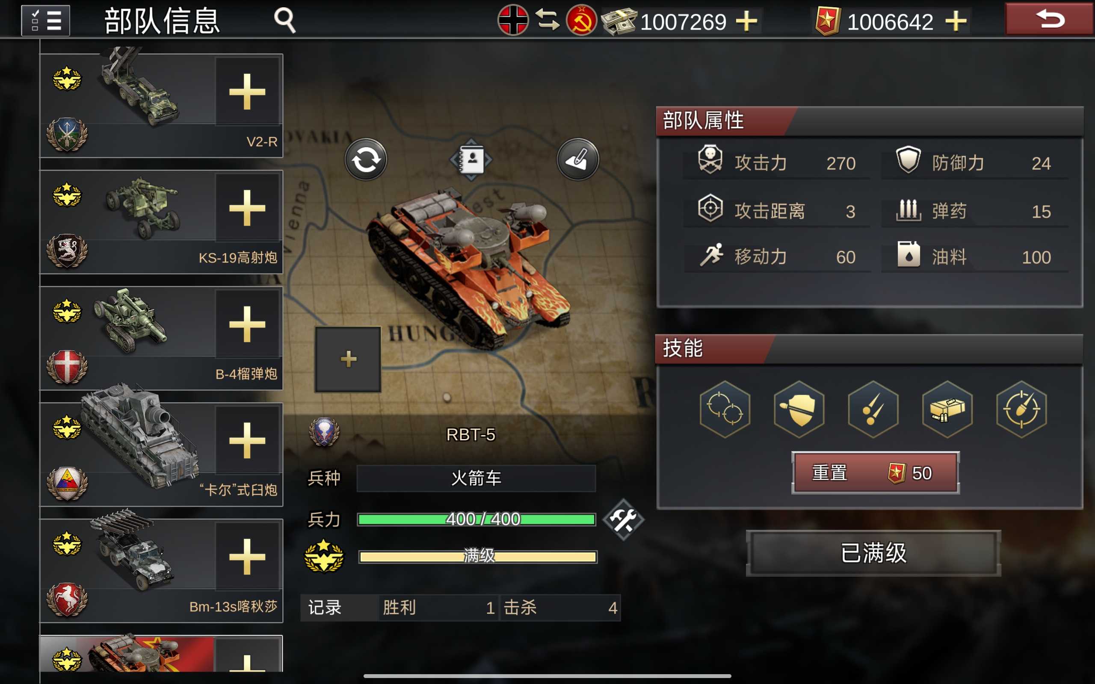The image size is (1095, 684).
Task: Toggle the faction swap arrows
Action: tap(547, 21)
